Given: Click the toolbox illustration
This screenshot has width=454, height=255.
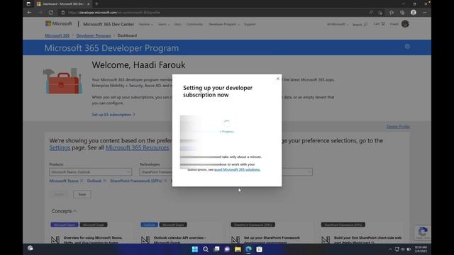Looking at the screenshot, I should tap(63, 81).
